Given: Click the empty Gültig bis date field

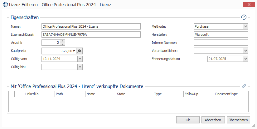Looking at the screenshot, I should point(60,67).
